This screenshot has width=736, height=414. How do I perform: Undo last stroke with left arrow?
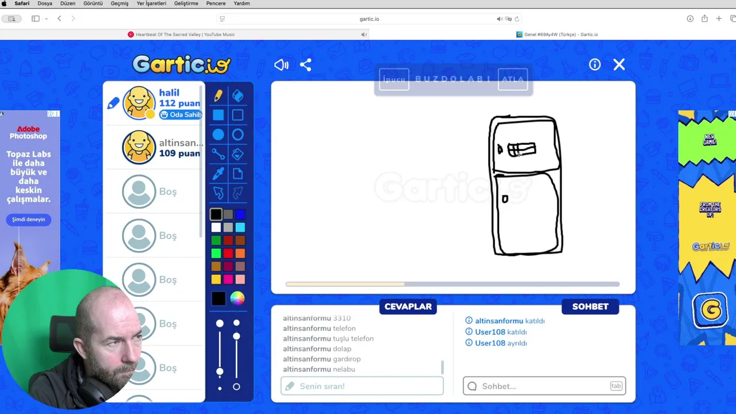(218, 193)
